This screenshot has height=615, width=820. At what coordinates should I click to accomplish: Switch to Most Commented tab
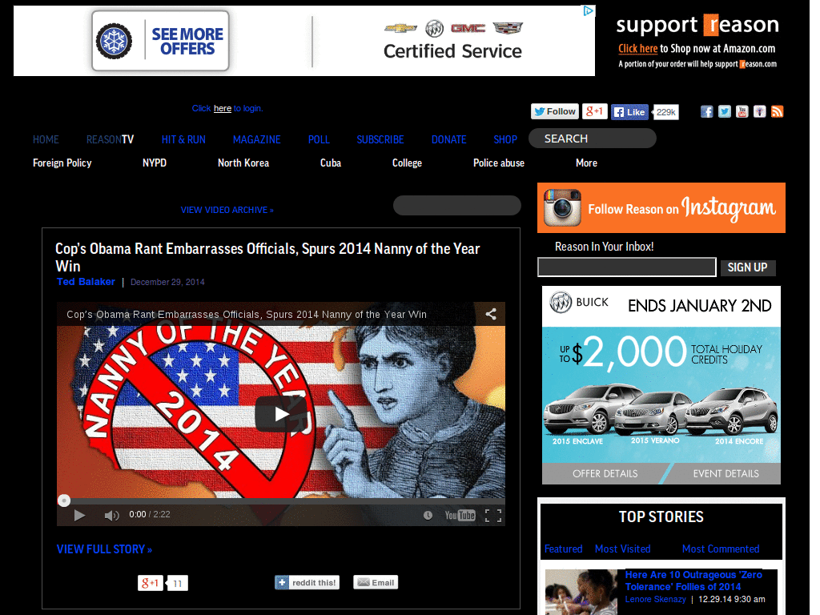pos(721,549)
